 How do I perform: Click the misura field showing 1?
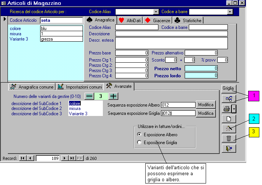(62, 34)
